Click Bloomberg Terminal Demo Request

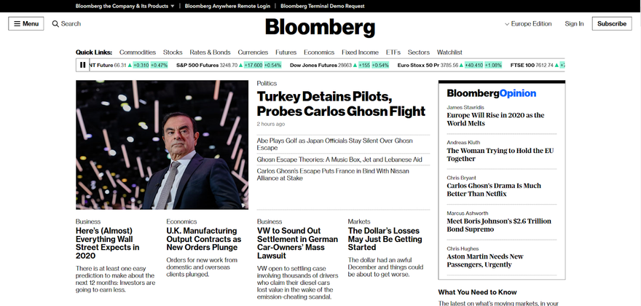(x=323, y=6)
